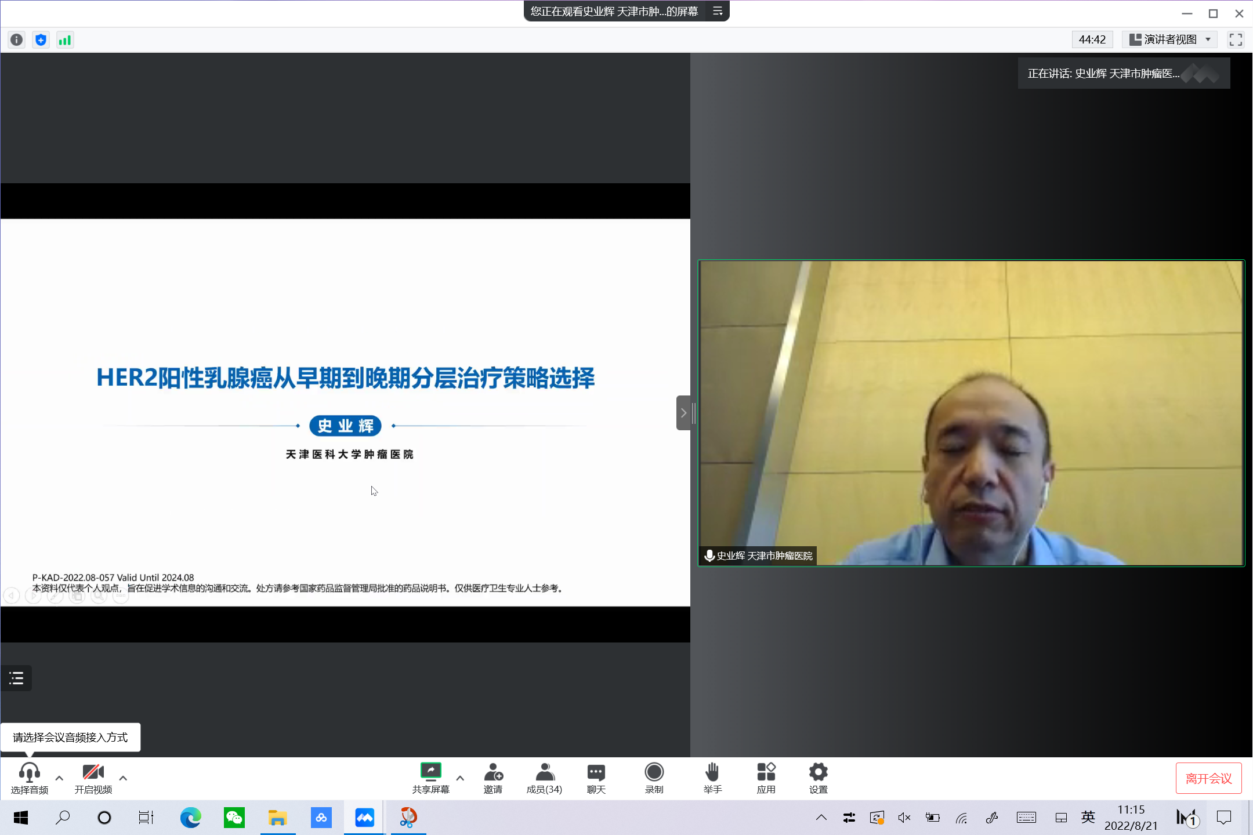Click the red Leave Meeting button
The height and width of the screenshot is (835, 1253).
pos(1208,778)
